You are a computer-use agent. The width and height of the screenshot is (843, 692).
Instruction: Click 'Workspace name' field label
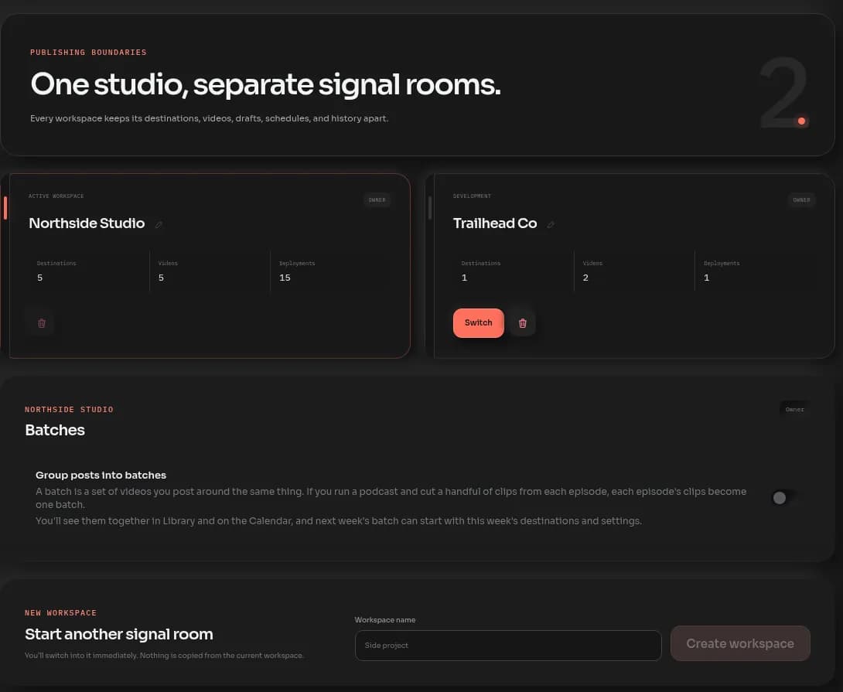point(385,620)
